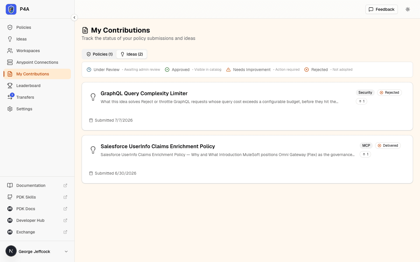Image resolution: width=420 pixels, height=262 pixels.
Task: Click the 'Awaiting admin review' legend text
Action: pos(141,70)
